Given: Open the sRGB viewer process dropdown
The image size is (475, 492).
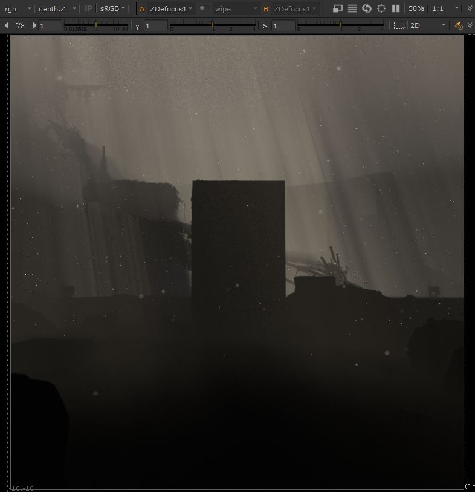Looking at the screenshot, I should click(x=113, y=8).
